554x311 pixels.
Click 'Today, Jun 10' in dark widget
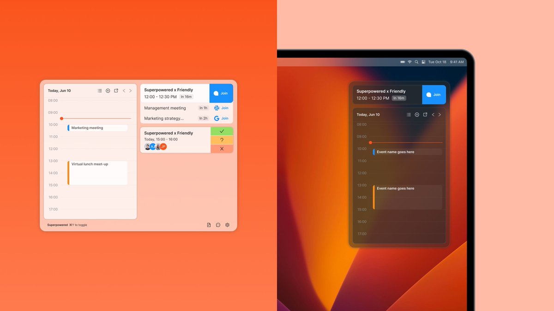tap(368, 115)
